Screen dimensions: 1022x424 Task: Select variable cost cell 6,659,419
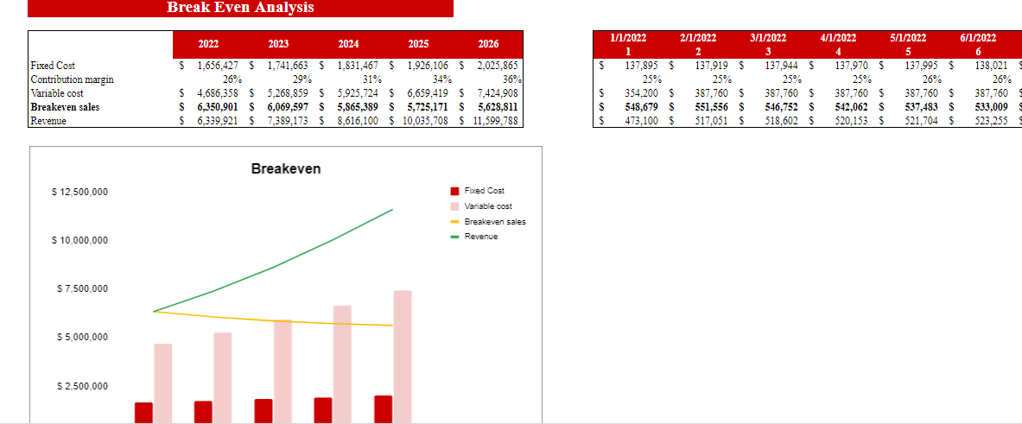click(x=418, y=93)
